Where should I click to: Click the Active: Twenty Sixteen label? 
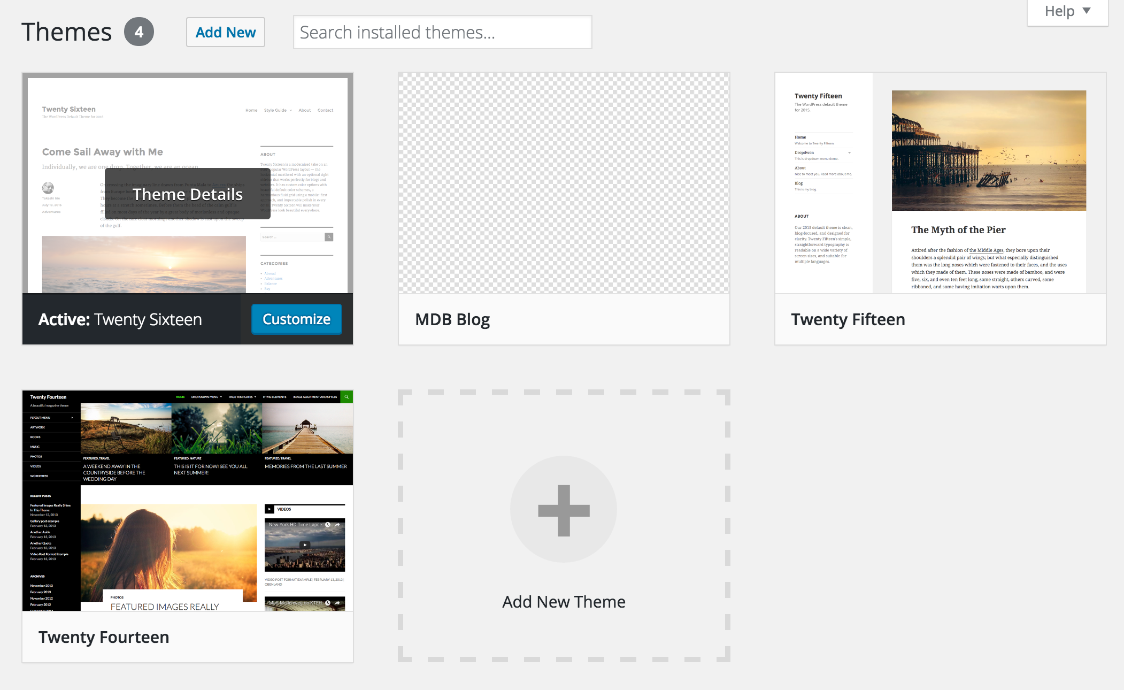tap(120, 319)
